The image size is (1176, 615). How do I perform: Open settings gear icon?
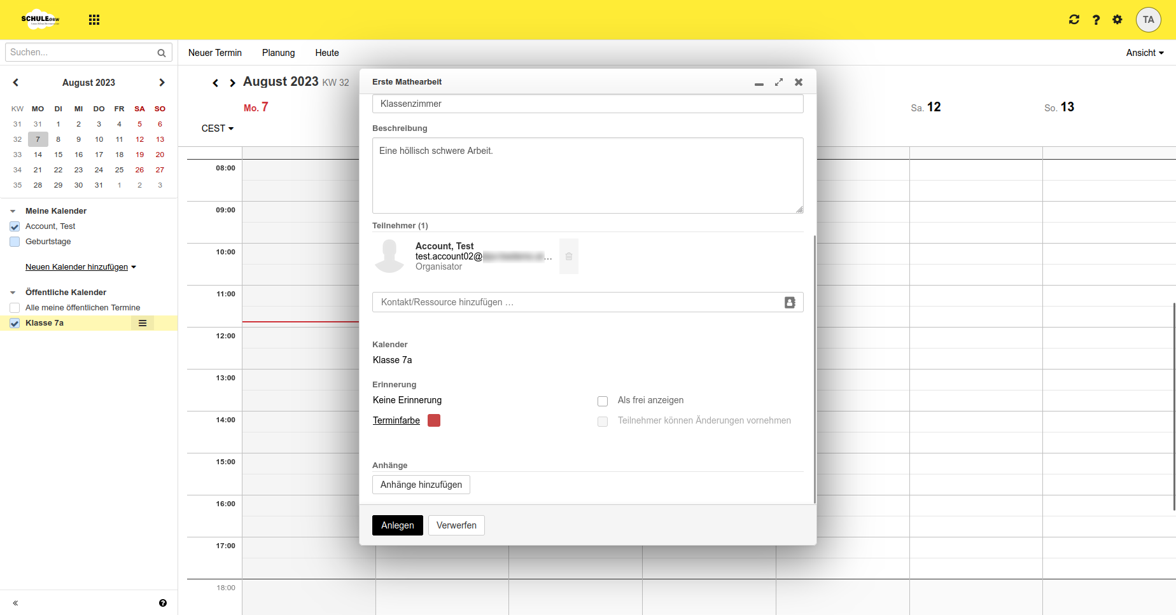click(1117, 20)
